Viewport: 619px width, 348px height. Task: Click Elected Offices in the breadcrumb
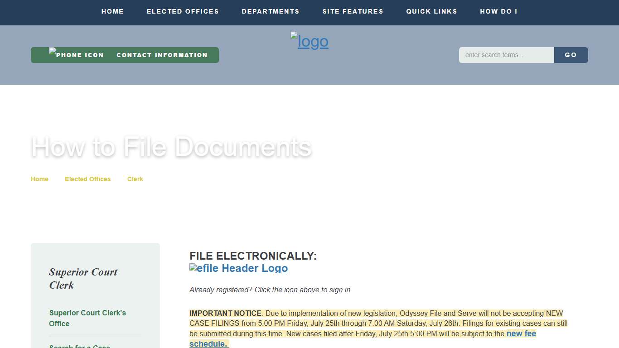(87, 179)
